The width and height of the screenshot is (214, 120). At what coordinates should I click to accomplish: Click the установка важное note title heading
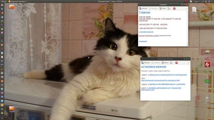coord(154,67)
